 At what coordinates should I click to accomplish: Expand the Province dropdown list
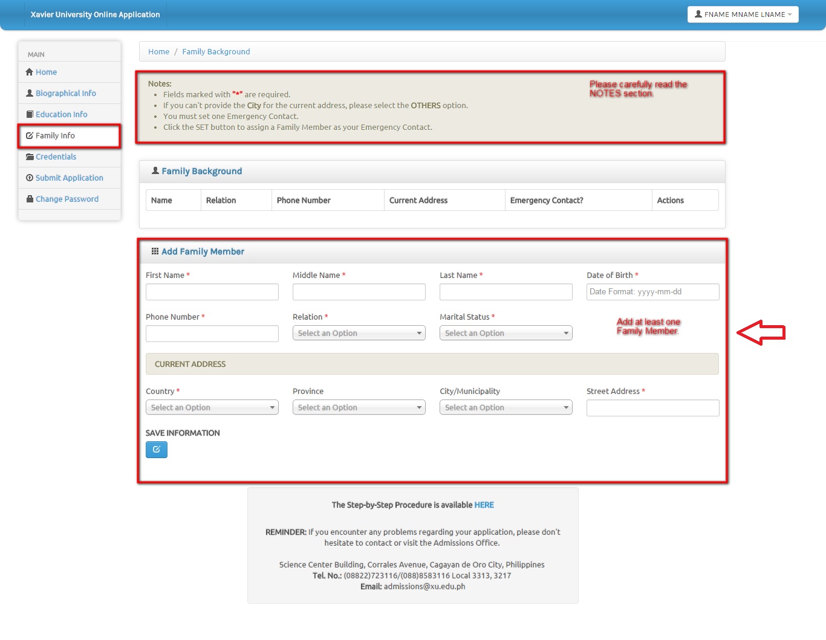[x=359, y=407]
